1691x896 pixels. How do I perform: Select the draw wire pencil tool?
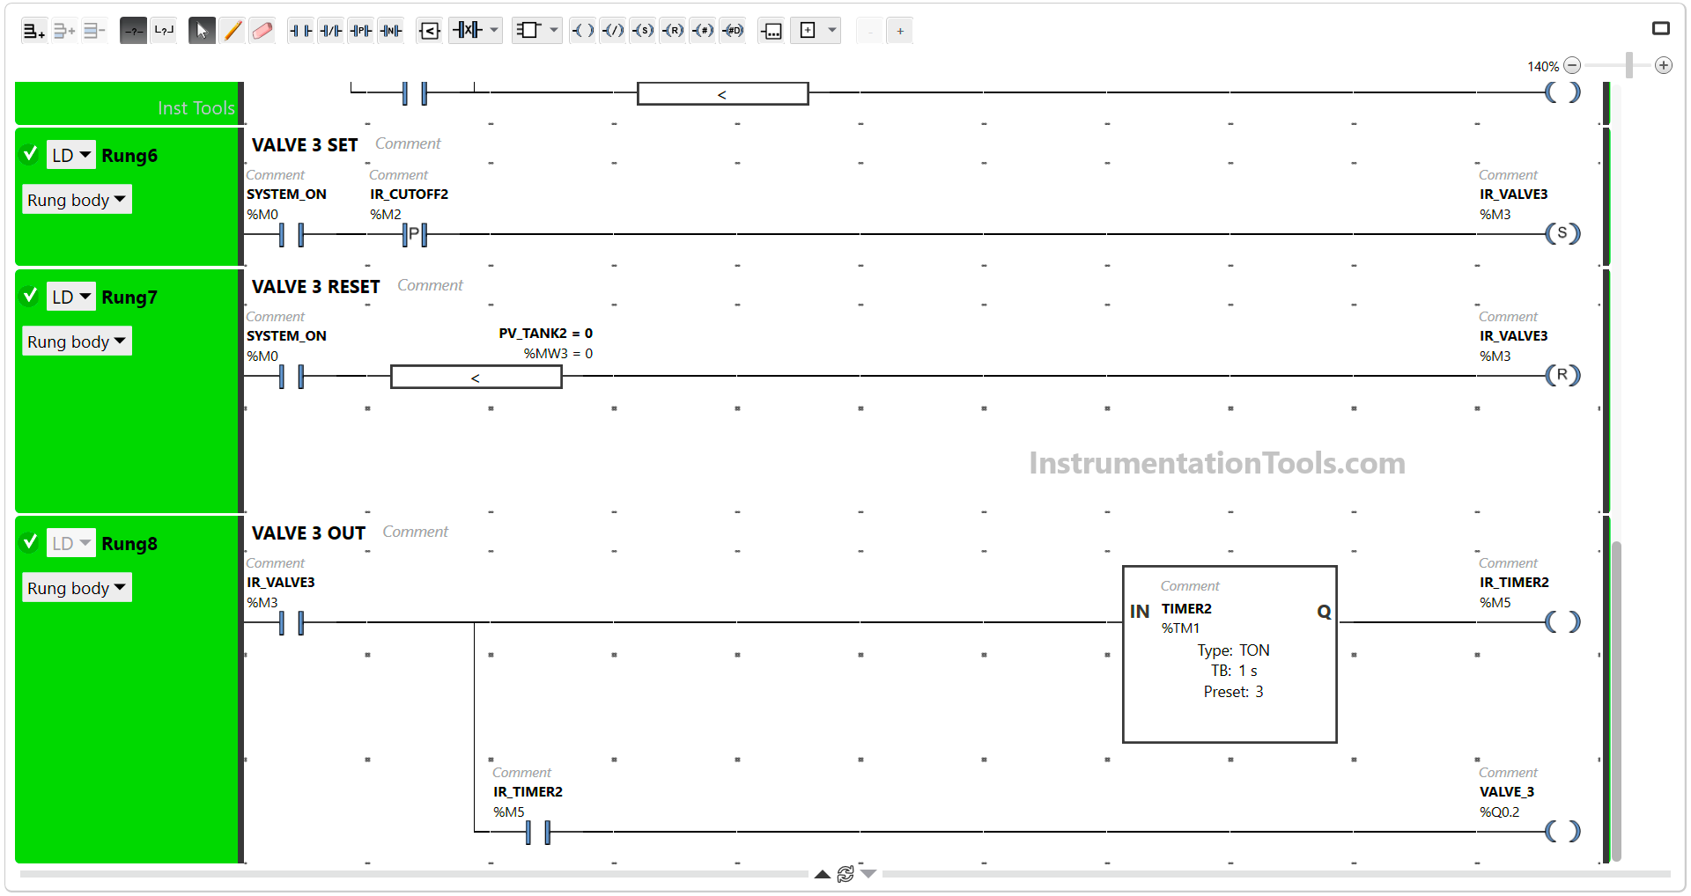[x=233, y=31]
